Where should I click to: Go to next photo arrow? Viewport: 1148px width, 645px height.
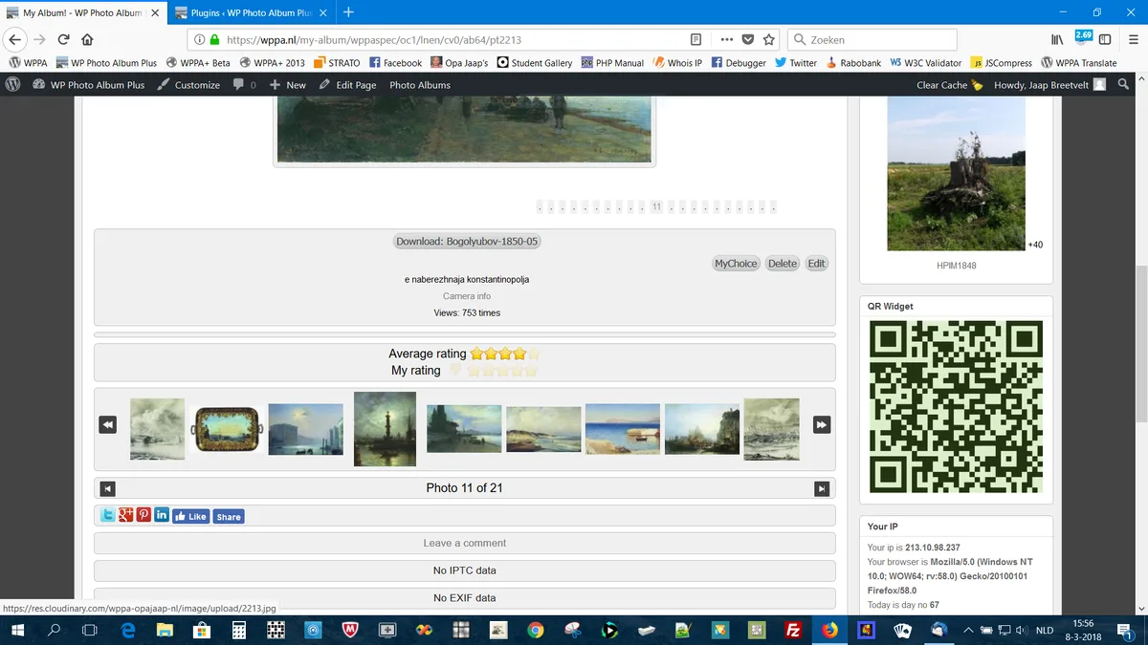coord(822,488)
